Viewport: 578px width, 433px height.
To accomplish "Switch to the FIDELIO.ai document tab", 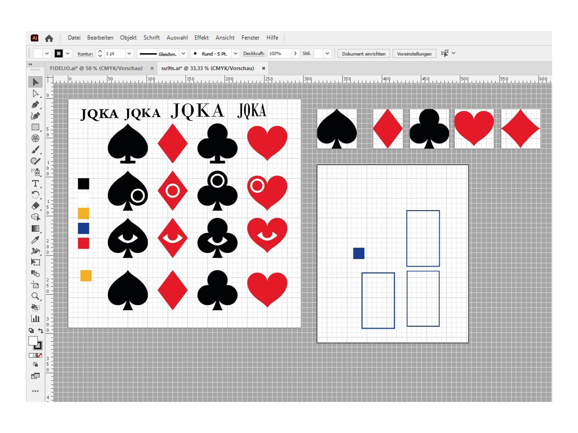I will click(x=96, y=68).
